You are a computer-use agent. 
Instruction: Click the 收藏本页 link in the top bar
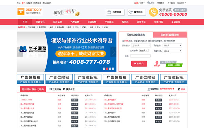[160, 3]
